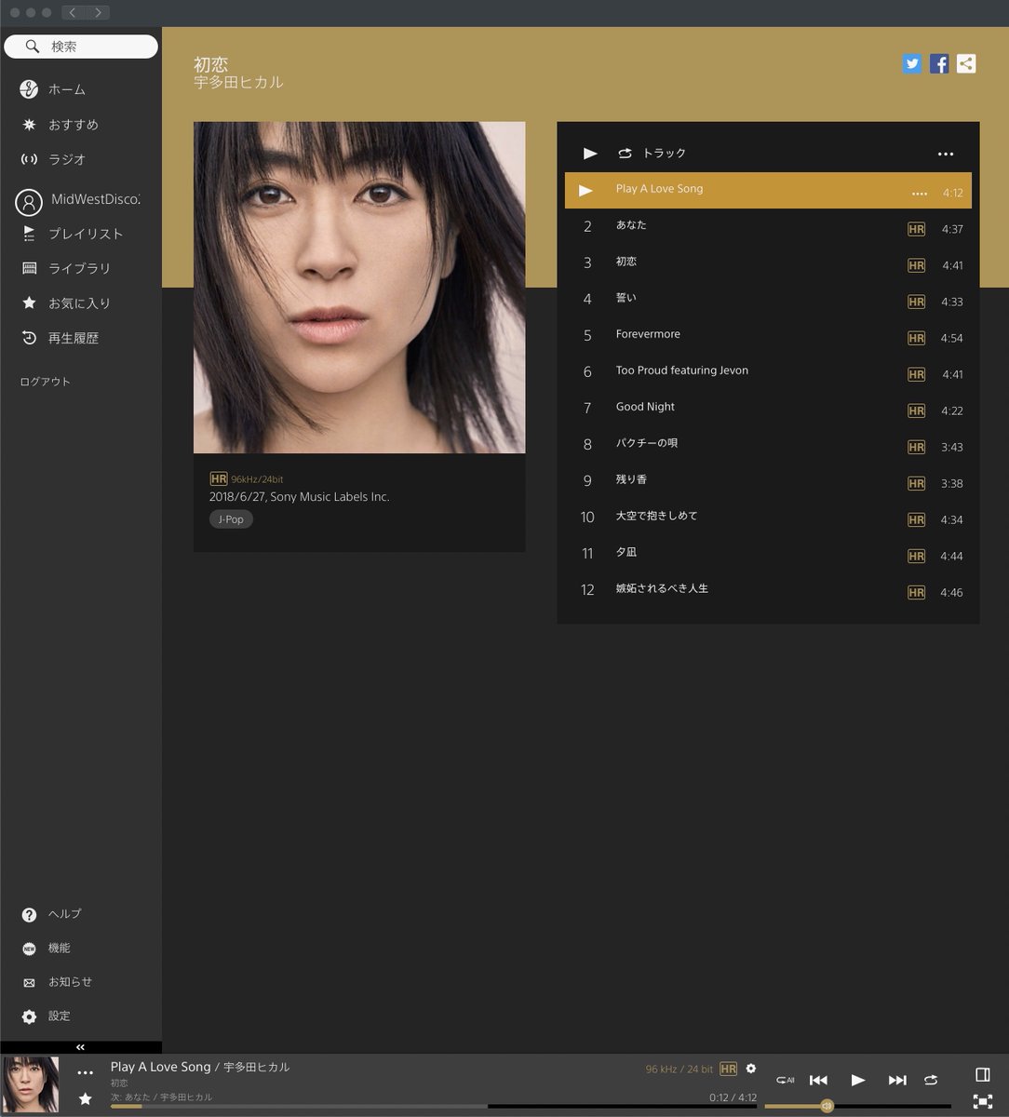Viewport: 1009px width, 1117px height.
Task: Open the おすすめ recommendations page
Action: 60,125
